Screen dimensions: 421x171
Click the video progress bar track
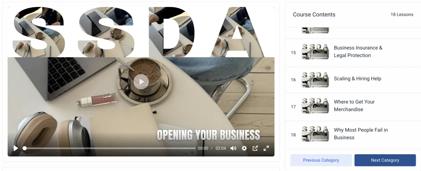click(x=109, y=148)
